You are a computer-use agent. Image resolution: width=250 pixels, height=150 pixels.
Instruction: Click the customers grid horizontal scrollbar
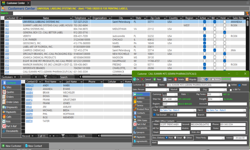pyautogui.click(x=105, y=77)
